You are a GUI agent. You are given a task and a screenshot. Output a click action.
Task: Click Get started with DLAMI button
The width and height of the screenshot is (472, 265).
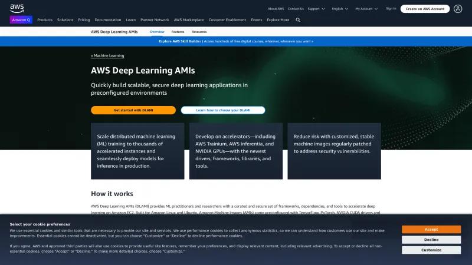tap(133, 110)
